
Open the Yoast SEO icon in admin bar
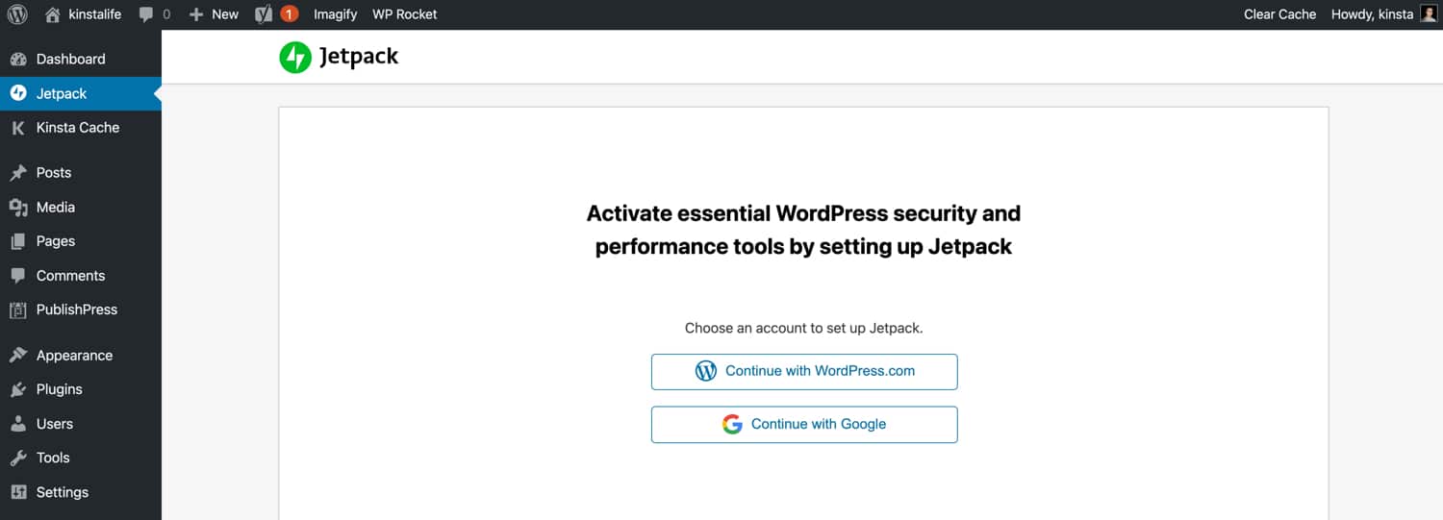coord(264,14)
